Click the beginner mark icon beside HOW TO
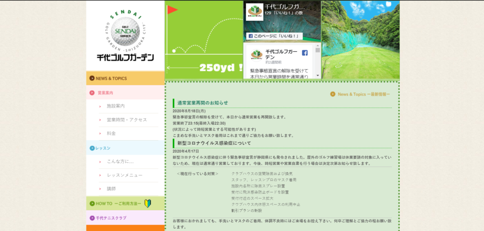This screenshot has width=484, height=231. click(147, 203)
